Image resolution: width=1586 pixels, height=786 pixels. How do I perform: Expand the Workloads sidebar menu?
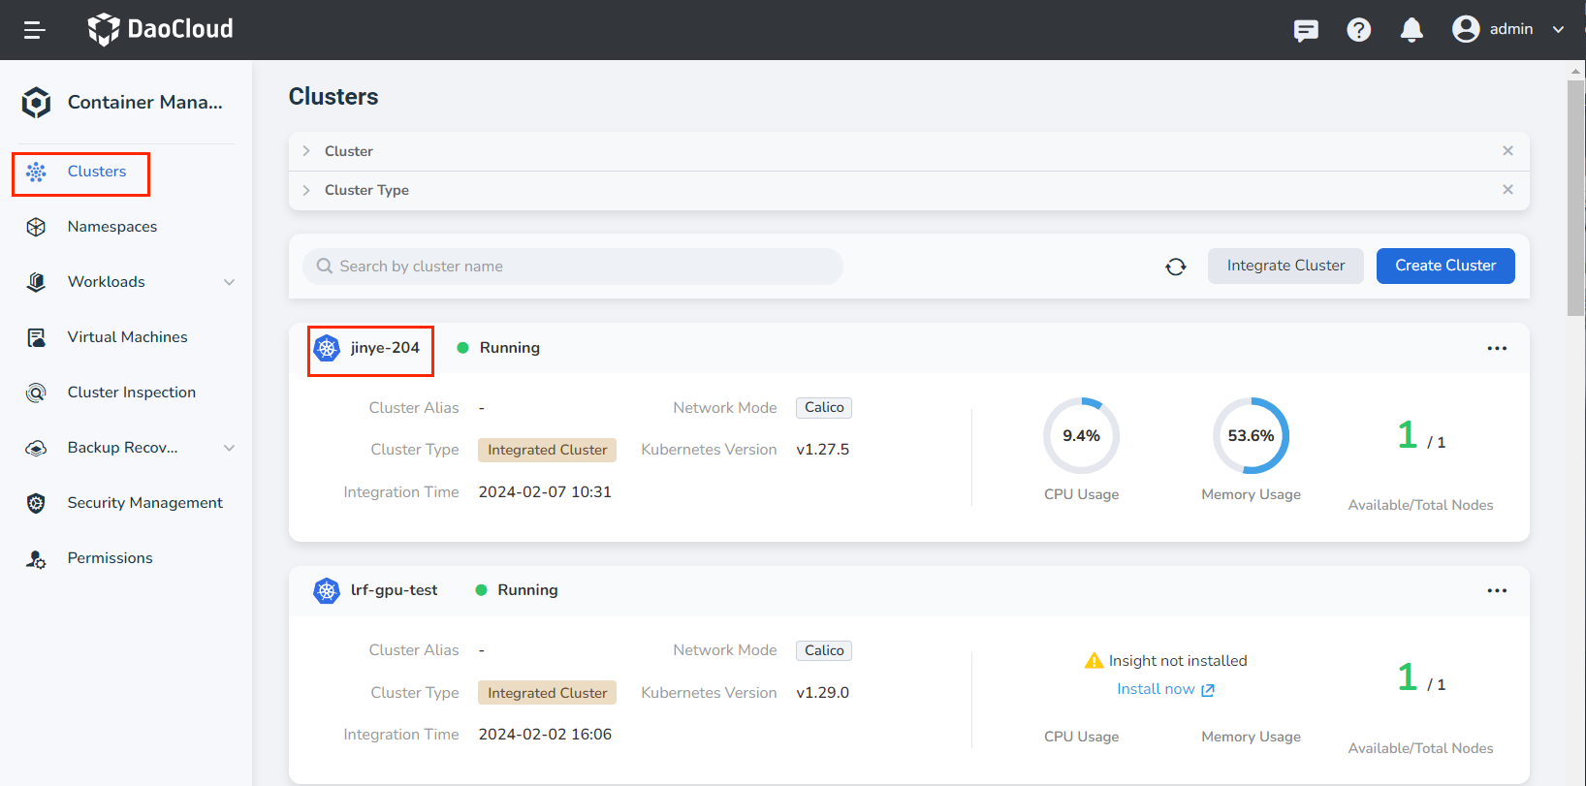pos(229,282)
